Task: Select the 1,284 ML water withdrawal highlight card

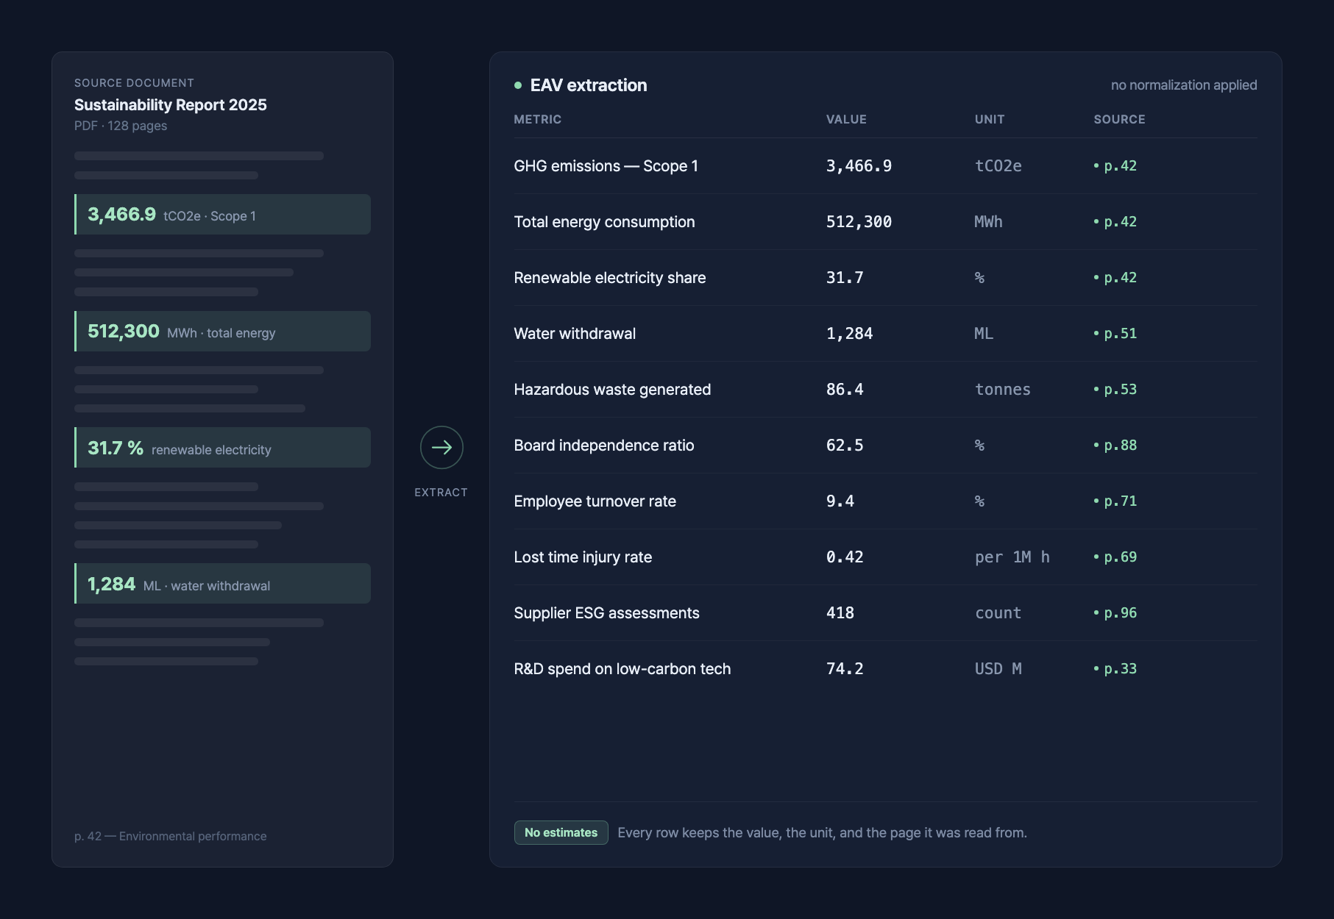Action: click(x=222, y=584)
